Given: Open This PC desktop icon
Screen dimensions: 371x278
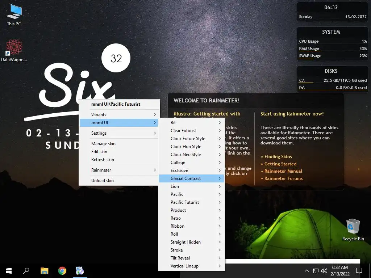Looking at the screenshot, I should 14,15.
